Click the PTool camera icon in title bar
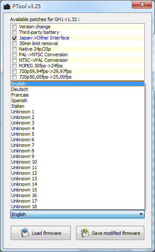This screenshot has width=155, height=252. point(7,6)
